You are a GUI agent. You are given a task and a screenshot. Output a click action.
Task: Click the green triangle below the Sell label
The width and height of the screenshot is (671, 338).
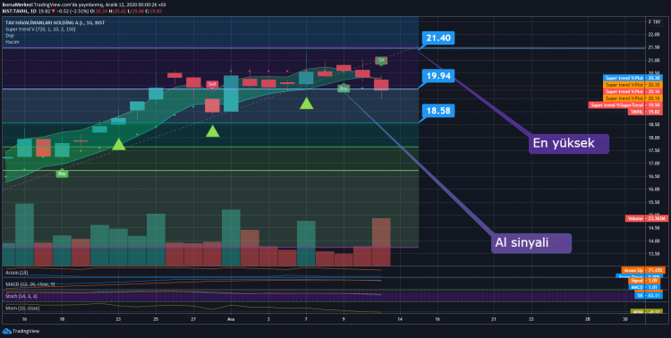pos(212,131)
